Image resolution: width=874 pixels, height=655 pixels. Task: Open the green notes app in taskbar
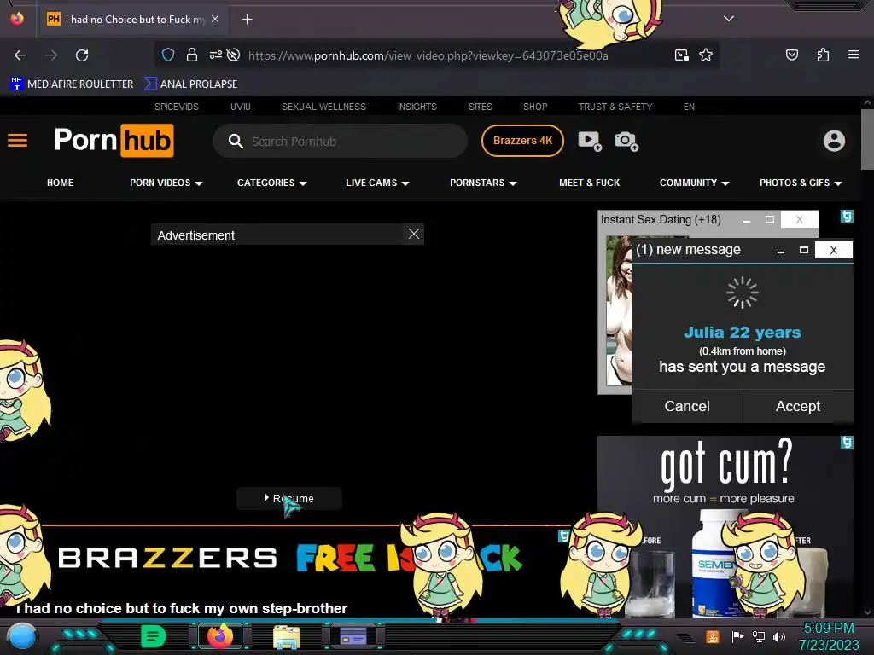tap(154, 636)
